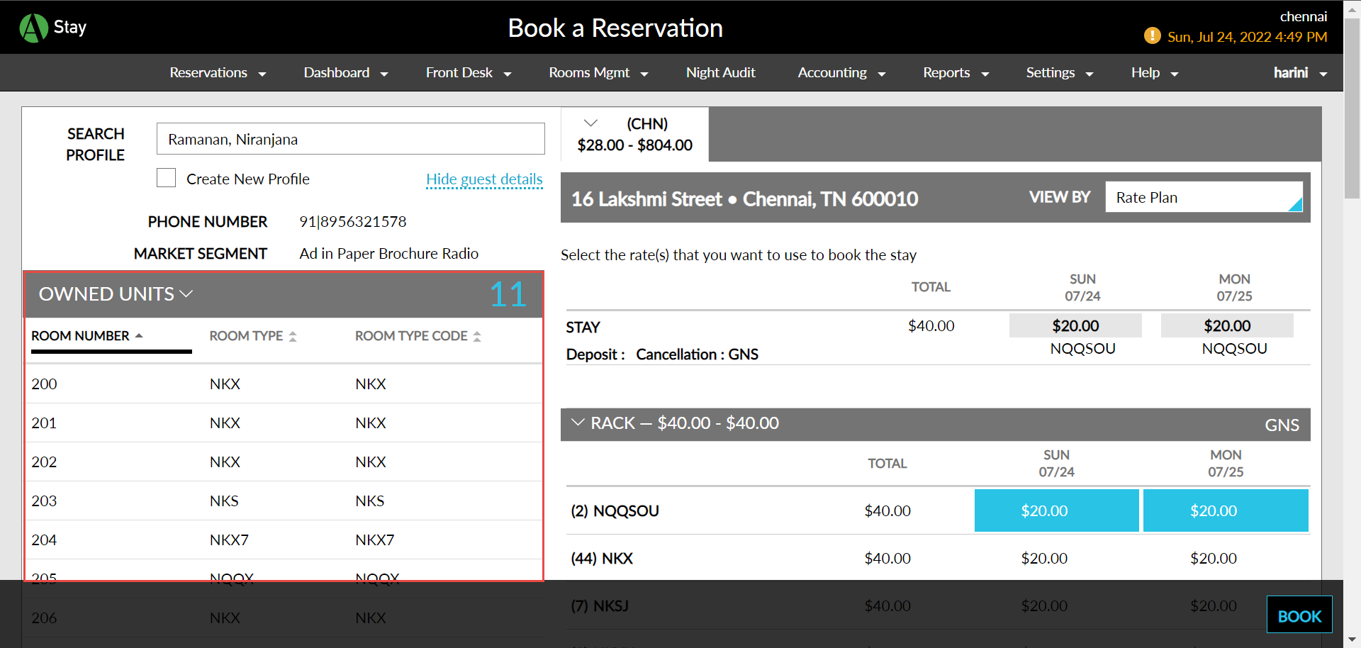Click the NKX $20.00 rate for MON 07/25
1361x648 pixels.
1214,558
